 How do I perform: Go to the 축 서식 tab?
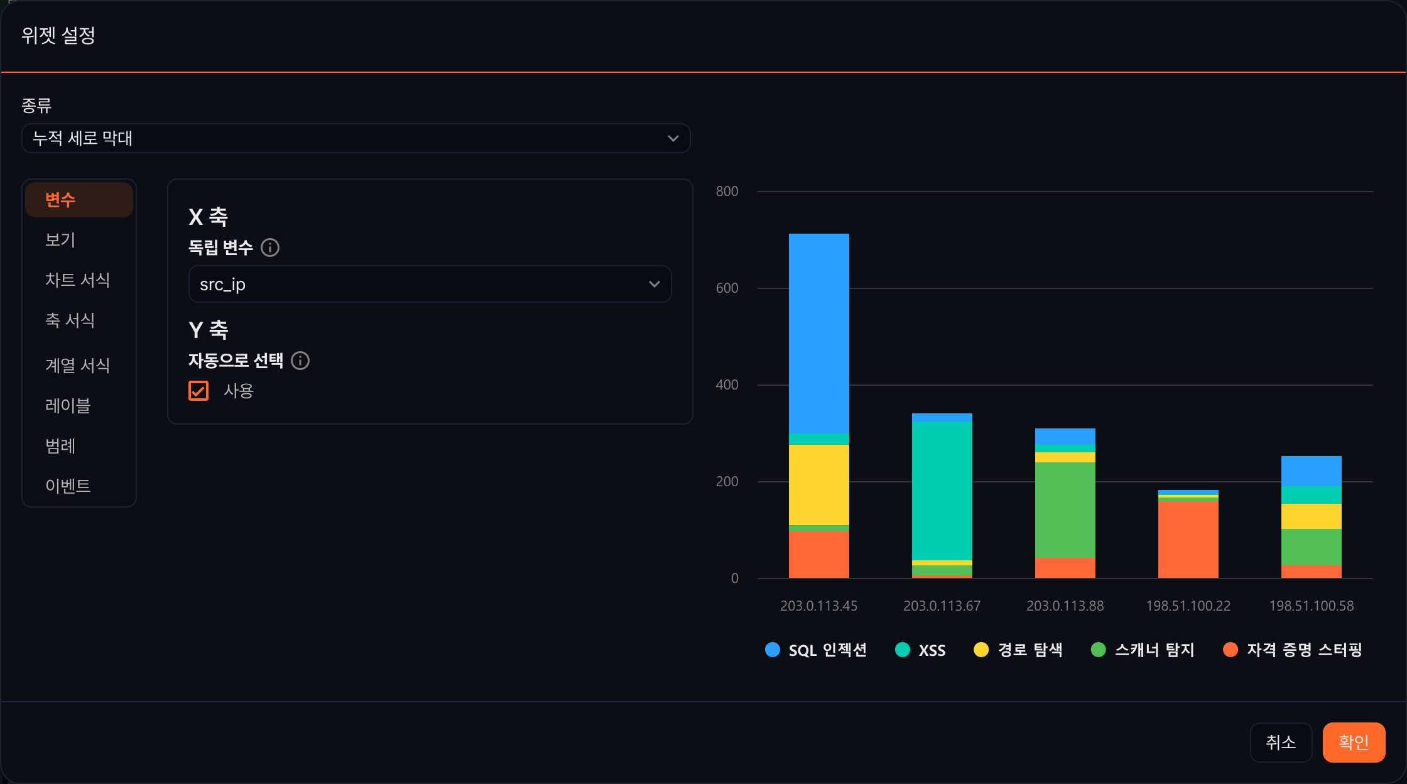click(79, 320)
